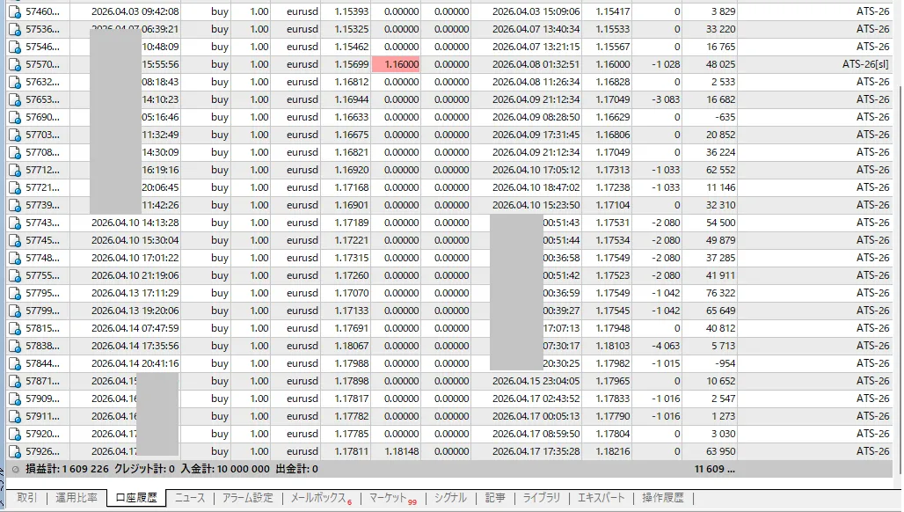Click open time 2026.04.03 09:42:08
Screen dimensions: 904x512
(135, 11)
